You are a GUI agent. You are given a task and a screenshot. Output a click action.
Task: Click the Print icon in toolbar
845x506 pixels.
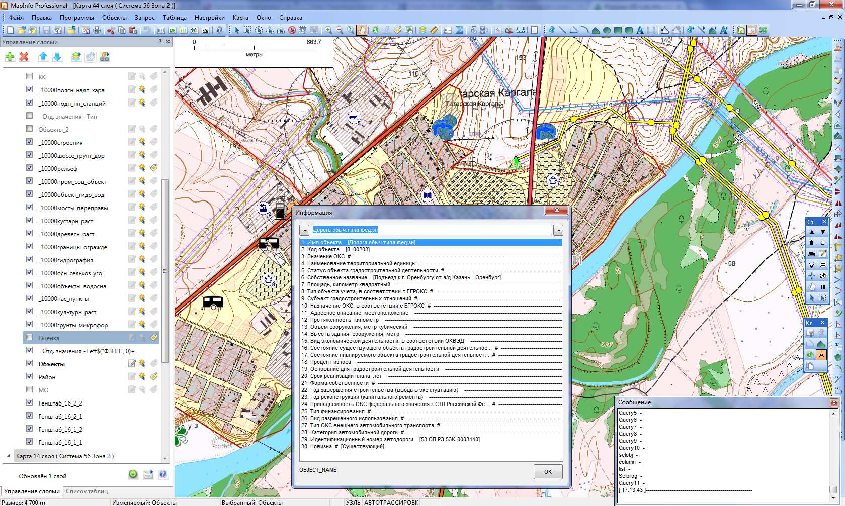click(97, 30)
